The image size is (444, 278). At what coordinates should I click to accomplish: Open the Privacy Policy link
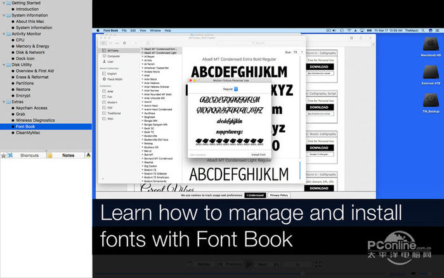[279, 195]
